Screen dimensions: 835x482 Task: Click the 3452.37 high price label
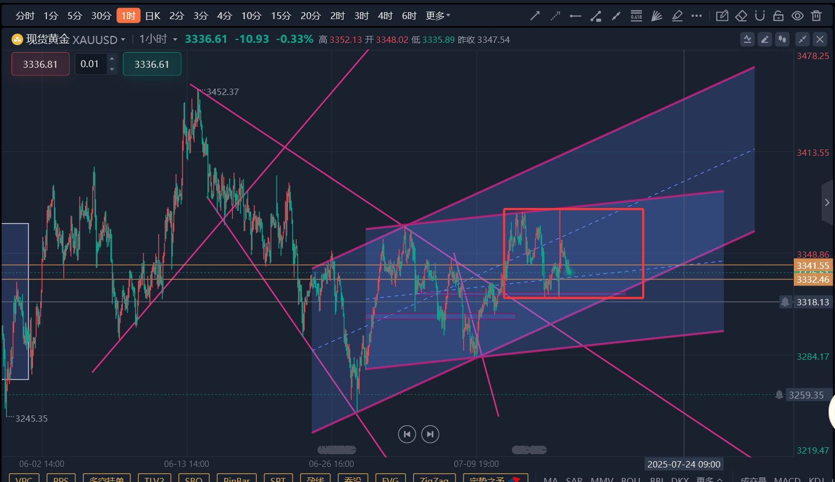(223, 92)
